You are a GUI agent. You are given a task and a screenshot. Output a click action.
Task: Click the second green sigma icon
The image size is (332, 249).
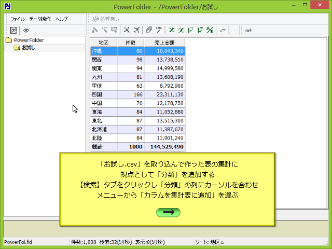(181, 30)
